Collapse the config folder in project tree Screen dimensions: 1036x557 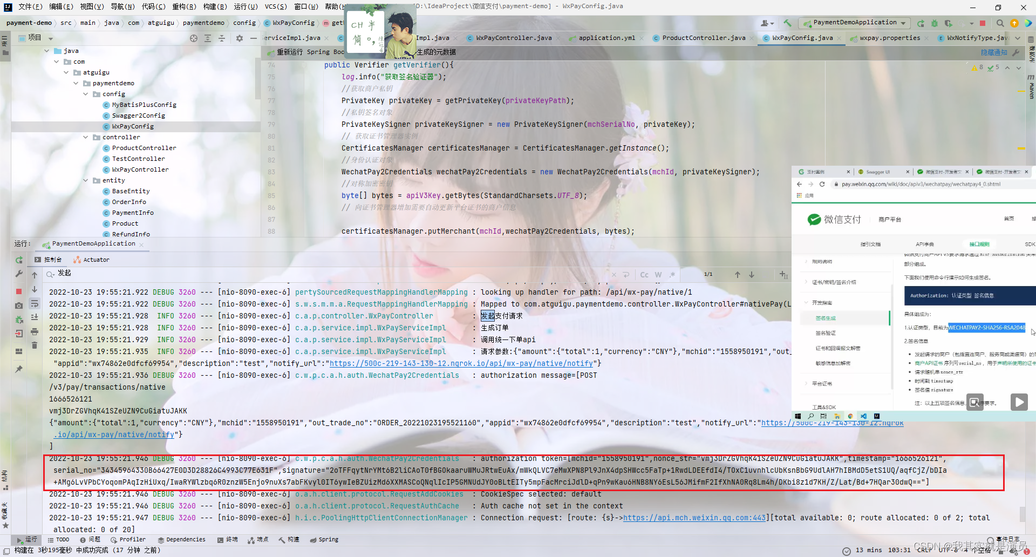pyautogui.click(x=86, y=94)
